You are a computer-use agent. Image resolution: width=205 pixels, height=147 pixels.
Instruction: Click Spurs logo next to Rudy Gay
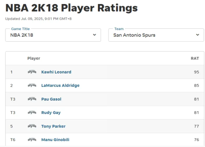[32, 113]
